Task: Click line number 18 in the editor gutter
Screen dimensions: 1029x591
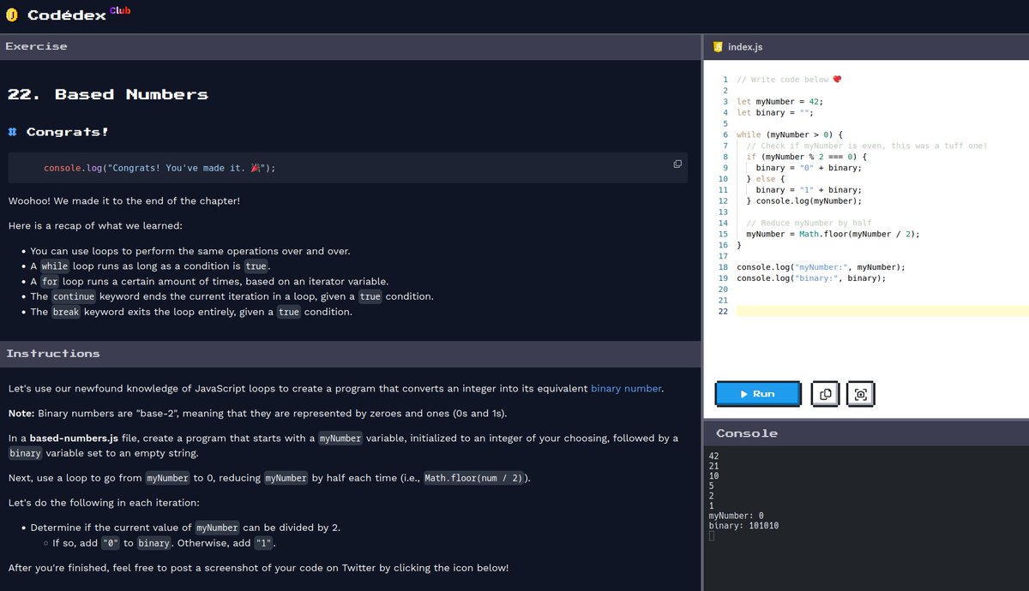Action: pyautogui.click(x=723, y=266)
